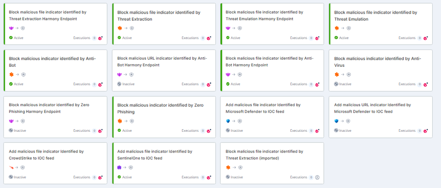
Task: Click the SentinelOne purple icon on its card
Action: point(119,167)
